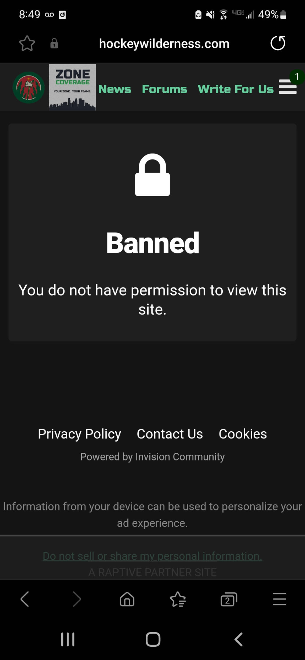305x660 pixels.
Task: Open the bookmarks list star icon
Action: pos(178,599)
